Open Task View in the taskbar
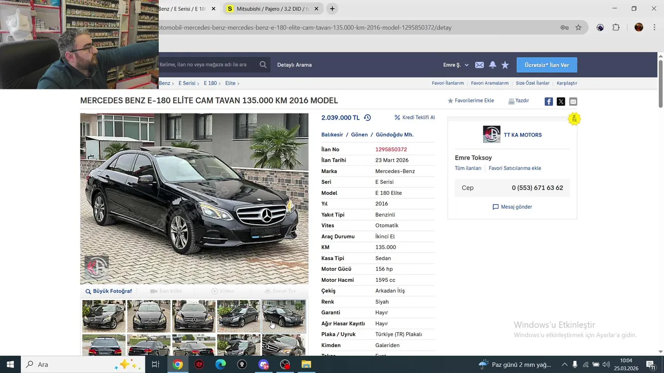664x373 pixels. [x=155, y=364]
